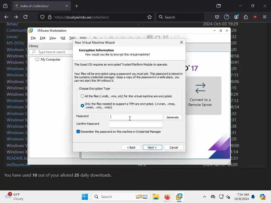Click the Confirm Password field
Viewport: 271px width, 203px height.
pyautogui.click(x=136, y=125)
